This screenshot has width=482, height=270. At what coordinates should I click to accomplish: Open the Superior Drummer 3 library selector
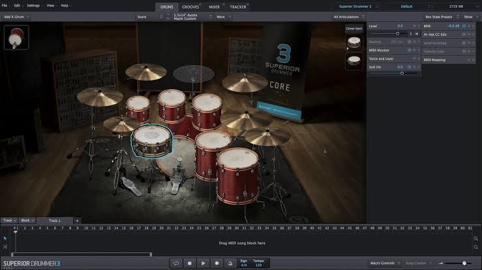357,7
